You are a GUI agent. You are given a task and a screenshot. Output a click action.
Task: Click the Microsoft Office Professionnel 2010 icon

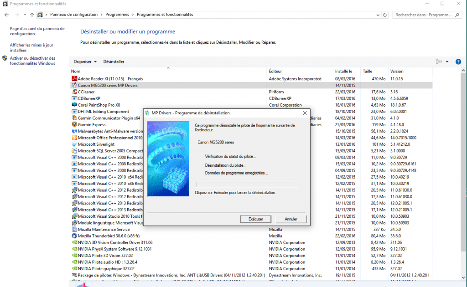point(74,138)
